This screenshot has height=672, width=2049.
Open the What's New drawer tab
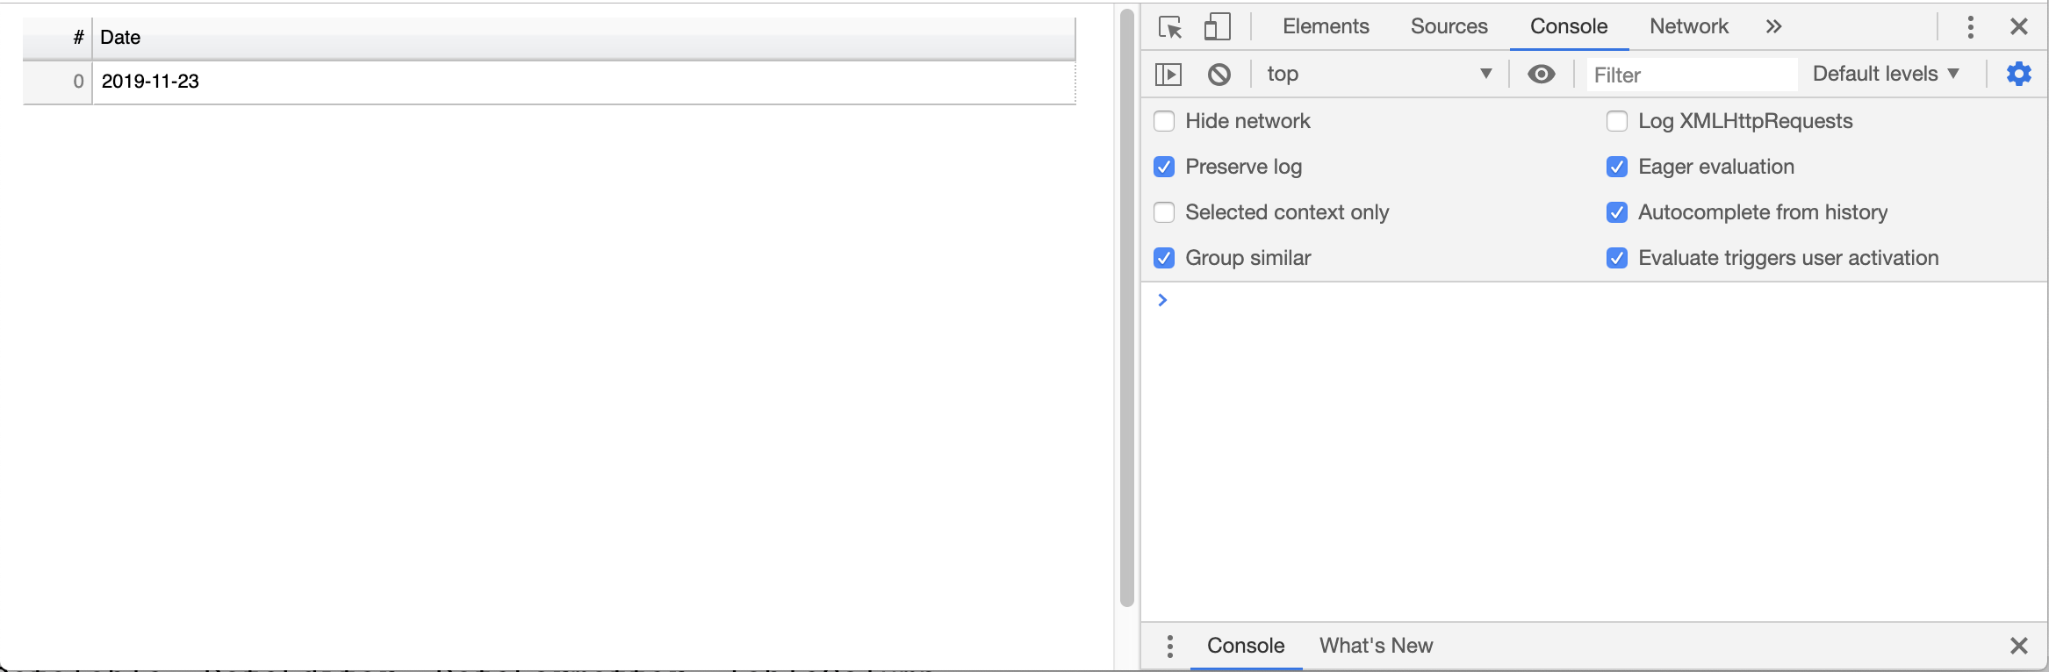point(1375,646)
